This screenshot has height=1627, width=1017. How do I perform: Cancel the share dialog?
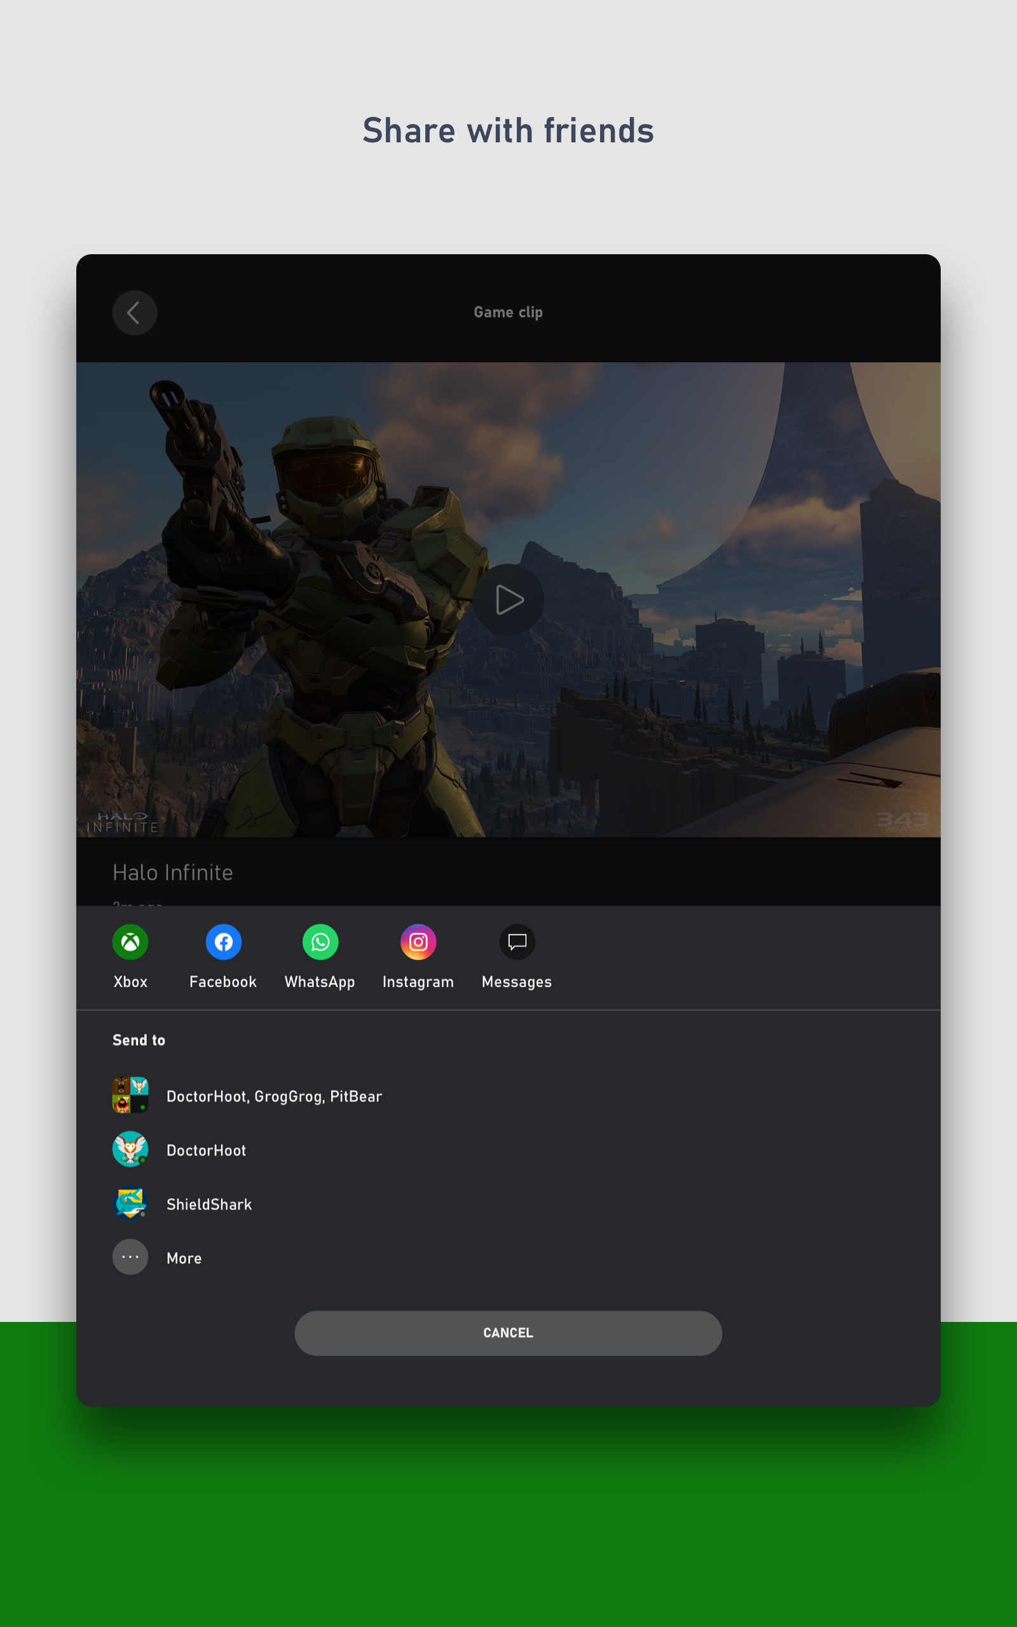pyautogui.click(x=508, y=1333)
